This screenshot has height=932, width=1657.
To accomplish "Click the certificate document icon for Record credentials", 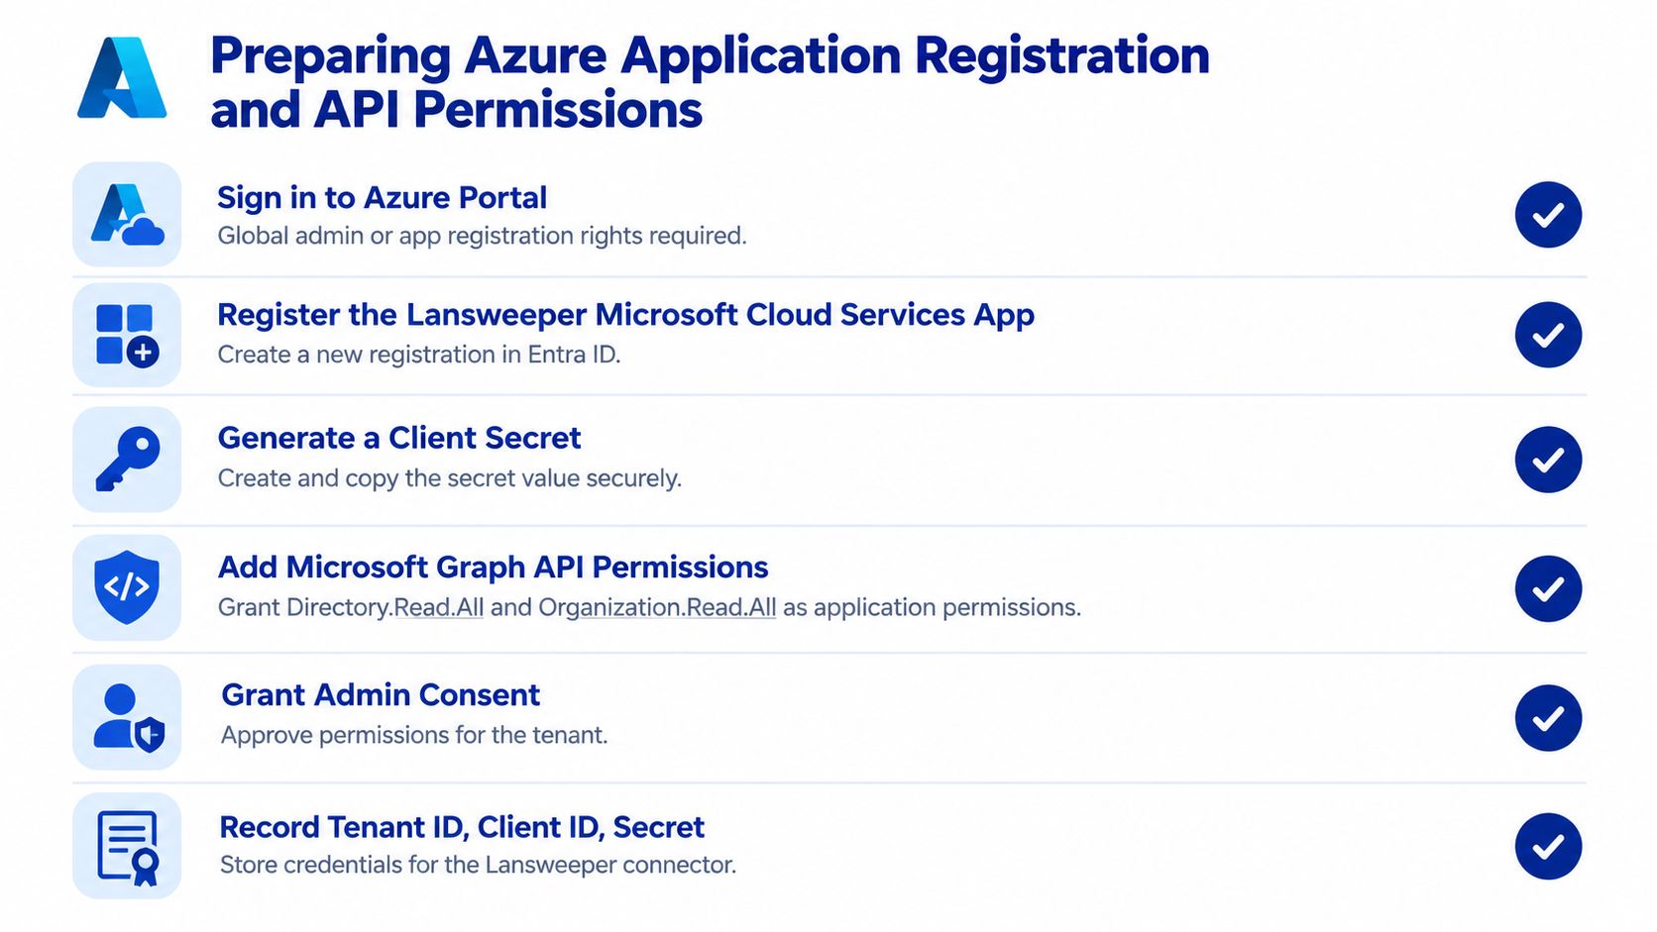I will [127, 846].
